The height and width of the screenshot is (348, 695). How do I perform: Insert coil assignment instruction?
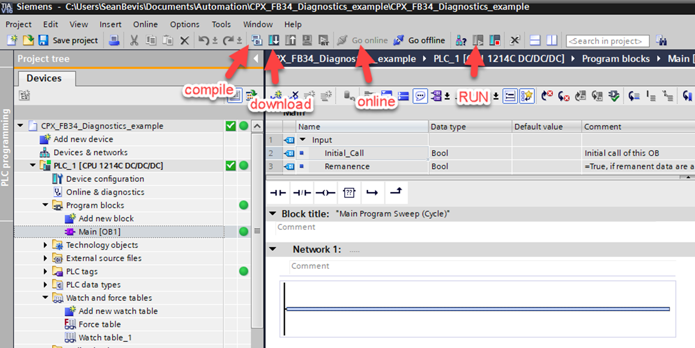point(326,192)
